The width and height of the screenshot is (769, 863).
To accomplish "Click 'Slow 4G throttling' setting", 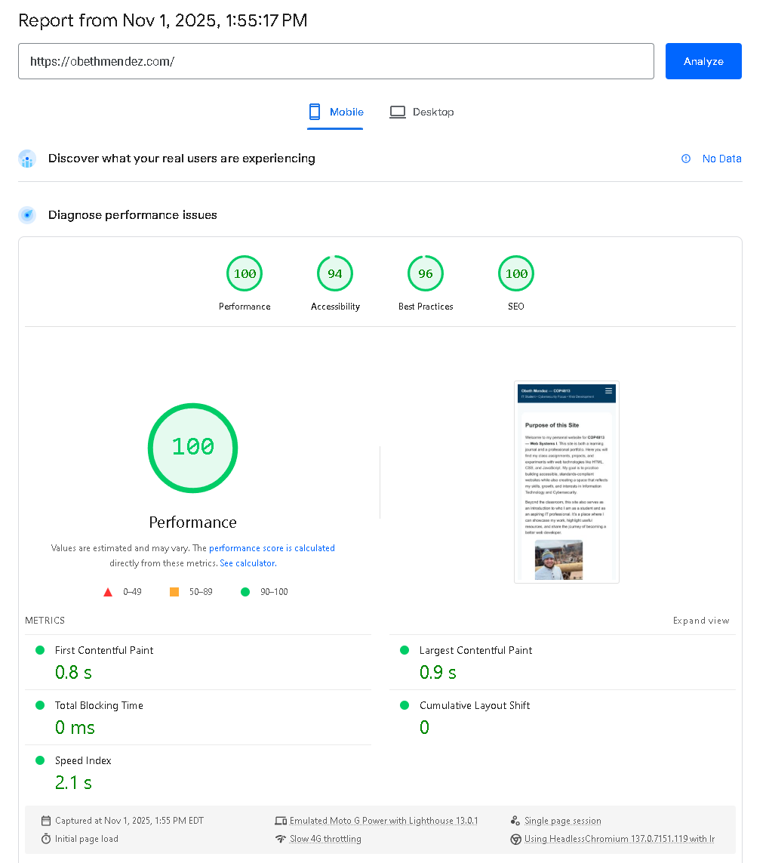I will (325, 839).
